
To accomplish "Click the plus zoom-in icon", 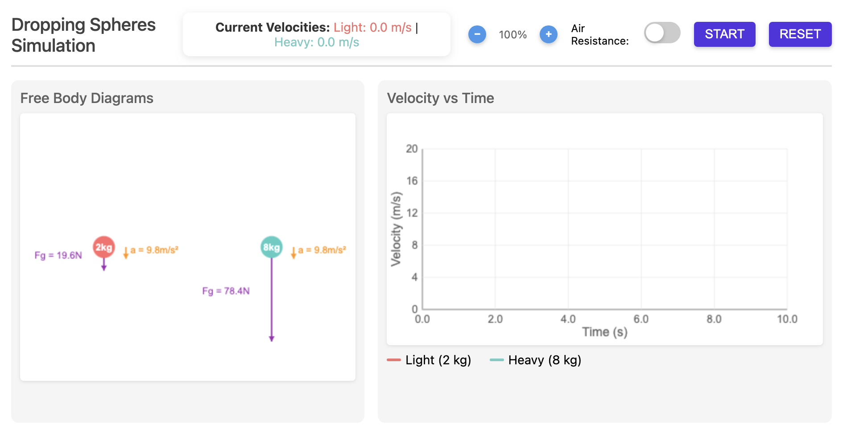I will pos(548,34).
